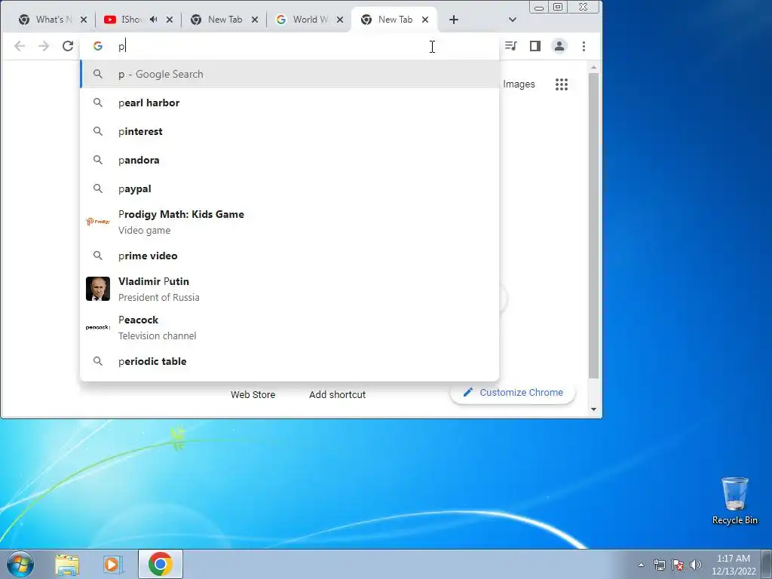Screen dimensions: 772x579
Task: Select the Vladimir Putin suggestion
Action: [x=289, y=289]
